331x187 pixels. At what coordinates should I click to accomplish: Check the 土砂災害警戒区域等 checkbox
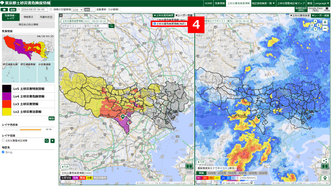tap(3, 140)
